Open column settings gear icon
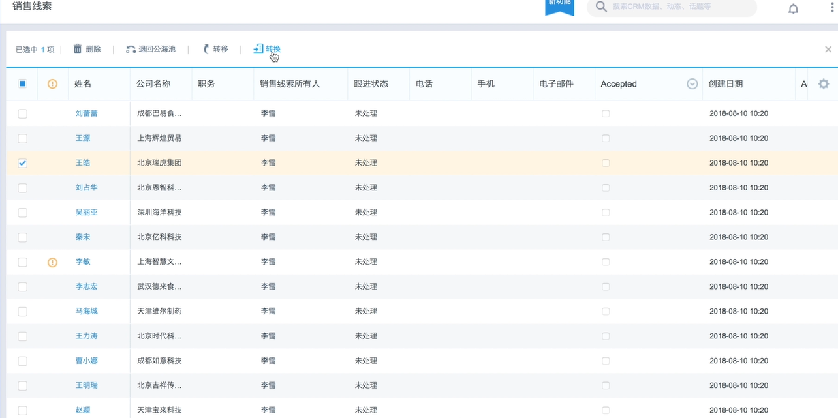 coord(823,83)
